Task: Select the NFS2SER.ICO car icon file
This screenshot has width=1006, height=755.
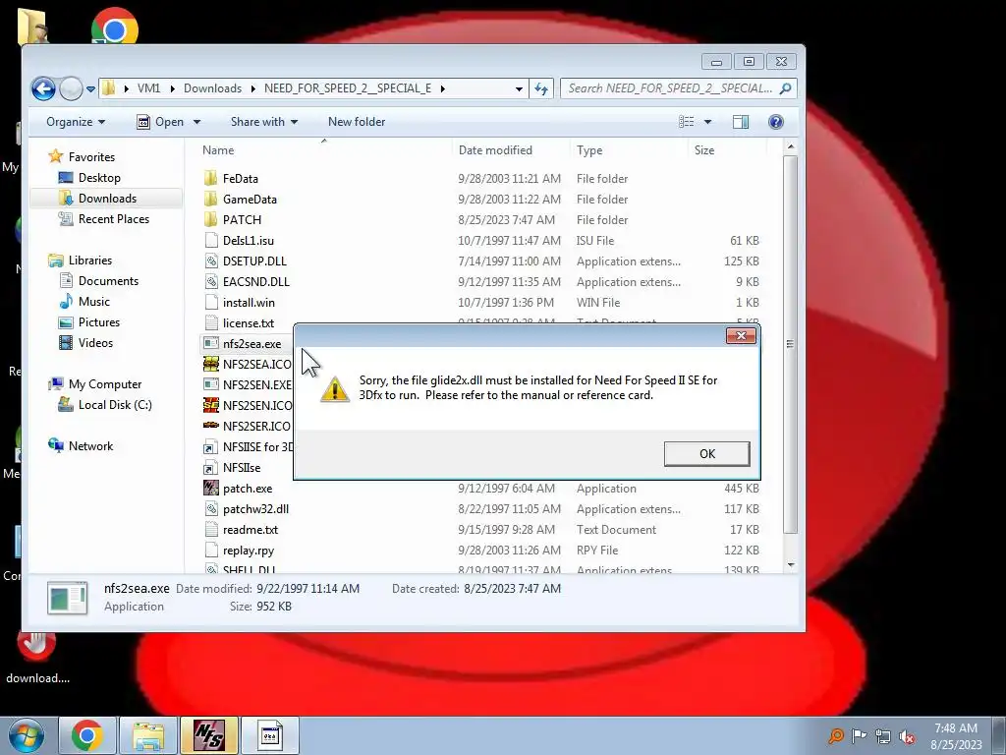Action: 211,426
